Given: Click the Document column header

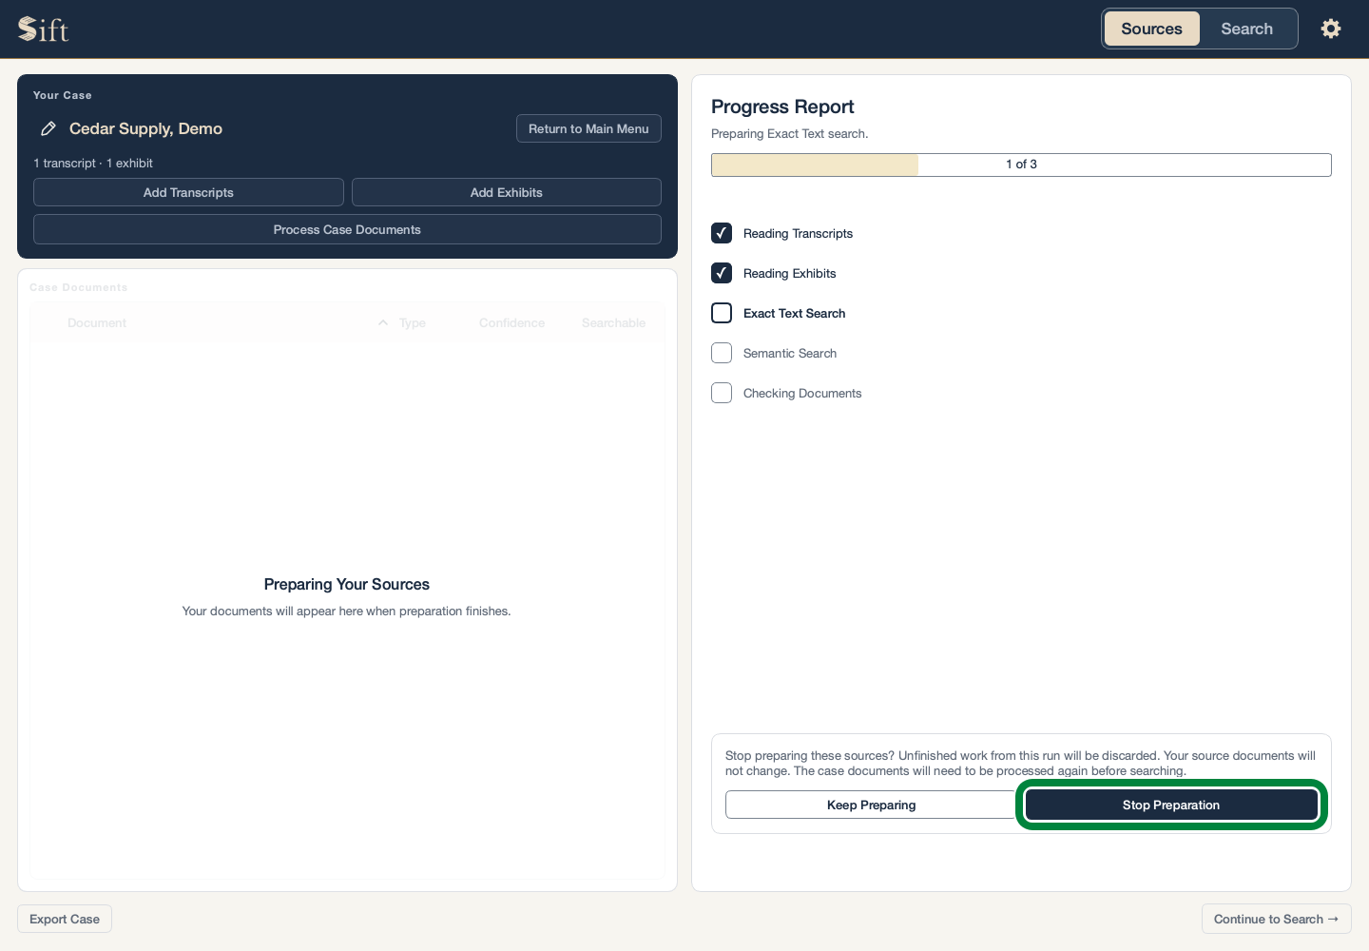Looking at the screenshot, I should point(97,323).
